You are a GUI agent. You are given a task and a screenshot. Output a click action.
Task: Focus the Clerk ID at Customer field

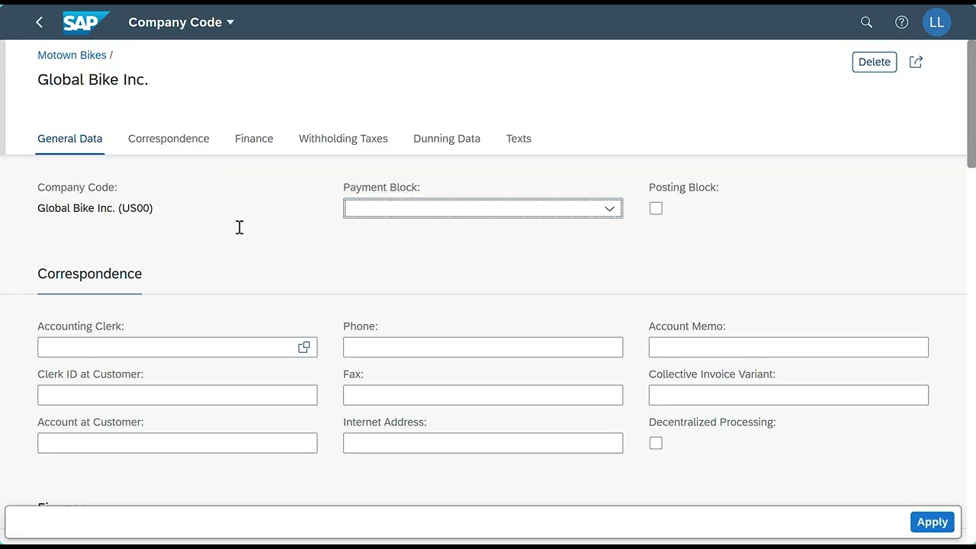coord(177,395)
